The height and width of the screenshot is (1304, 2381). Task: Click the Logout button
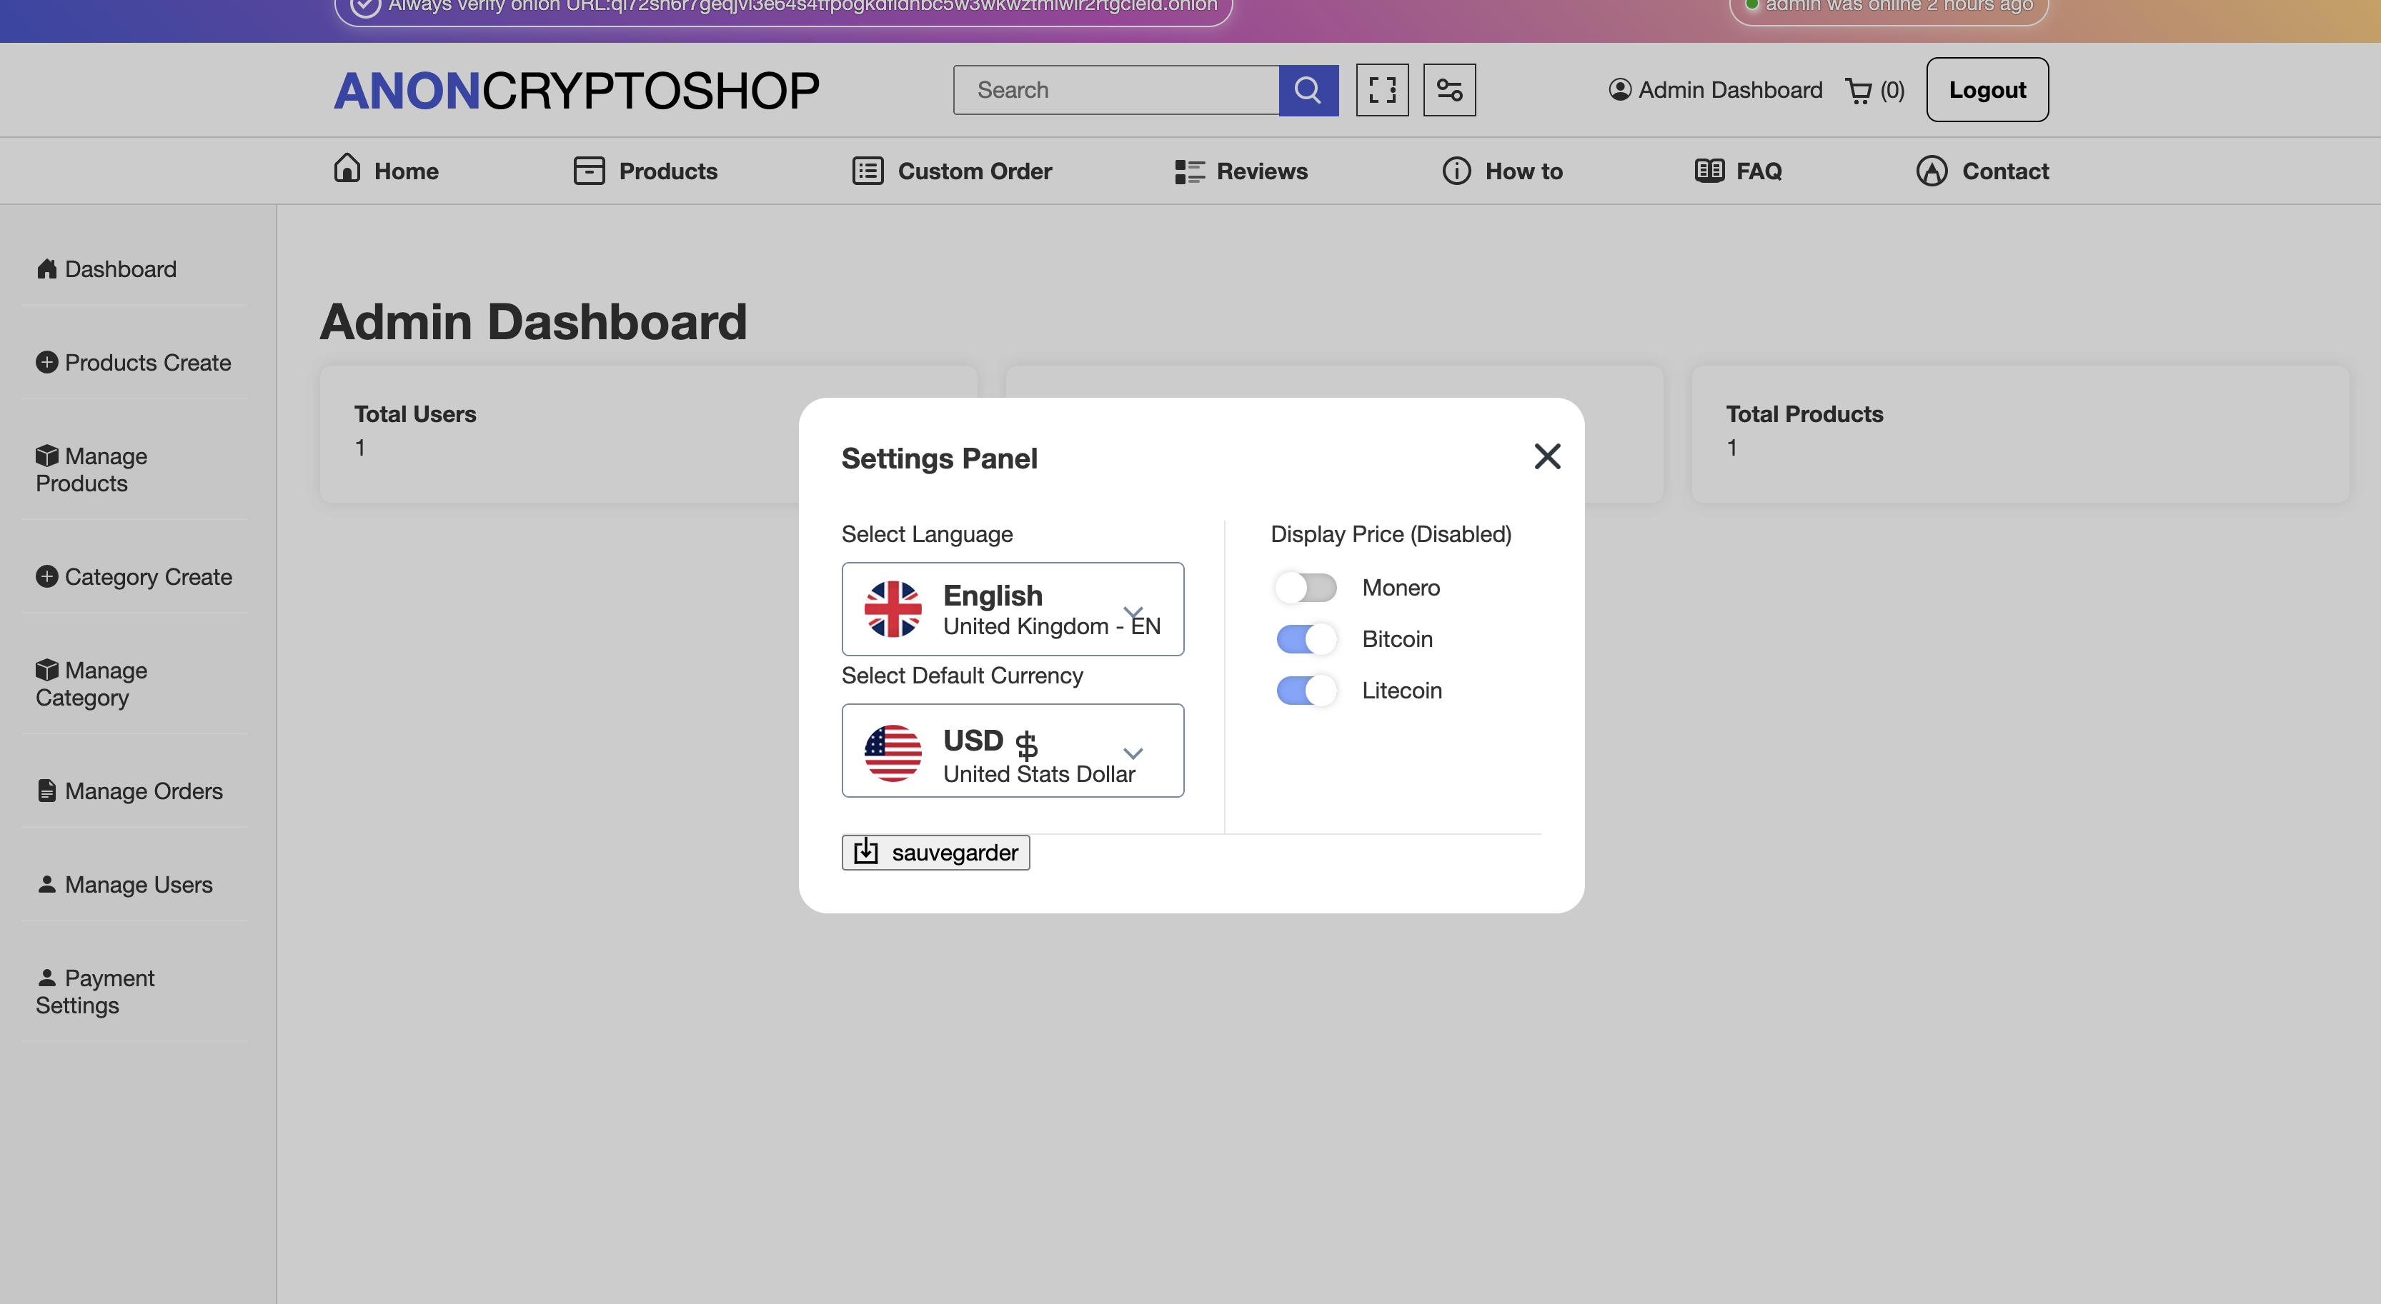pos(1987,89)
